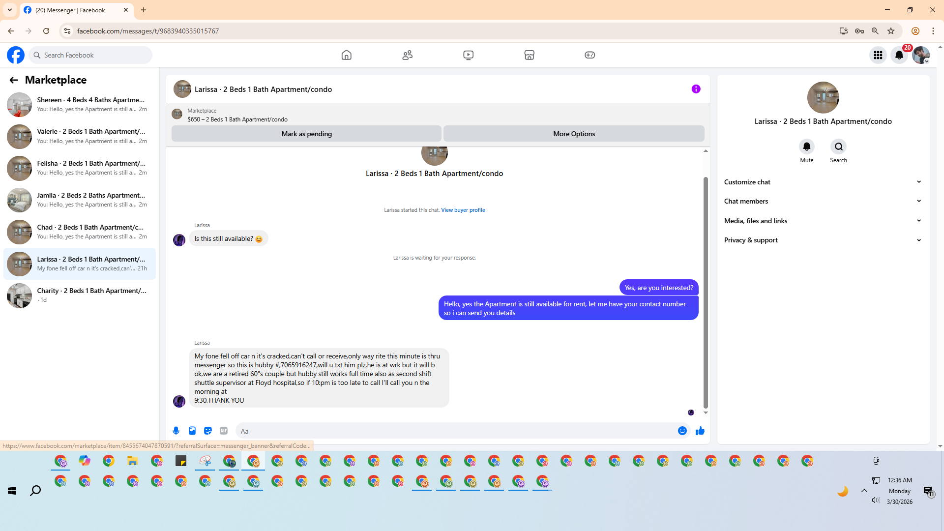Open Felisha 2 Beds 1 Bath conversation
This screenshot has height=531, width=944.
80,168
